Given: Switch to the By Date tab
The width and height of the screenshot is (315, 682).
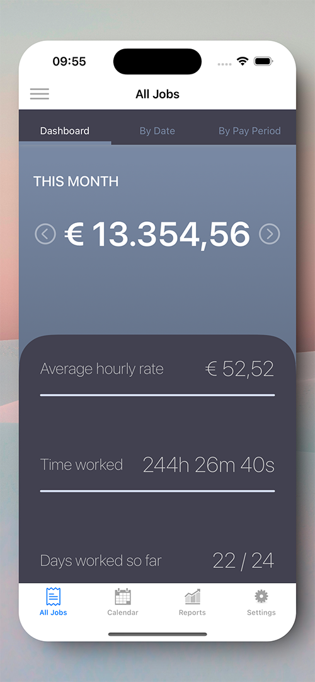Looking at the screenshot, I should pyautogui.click(x=157, y=131).
